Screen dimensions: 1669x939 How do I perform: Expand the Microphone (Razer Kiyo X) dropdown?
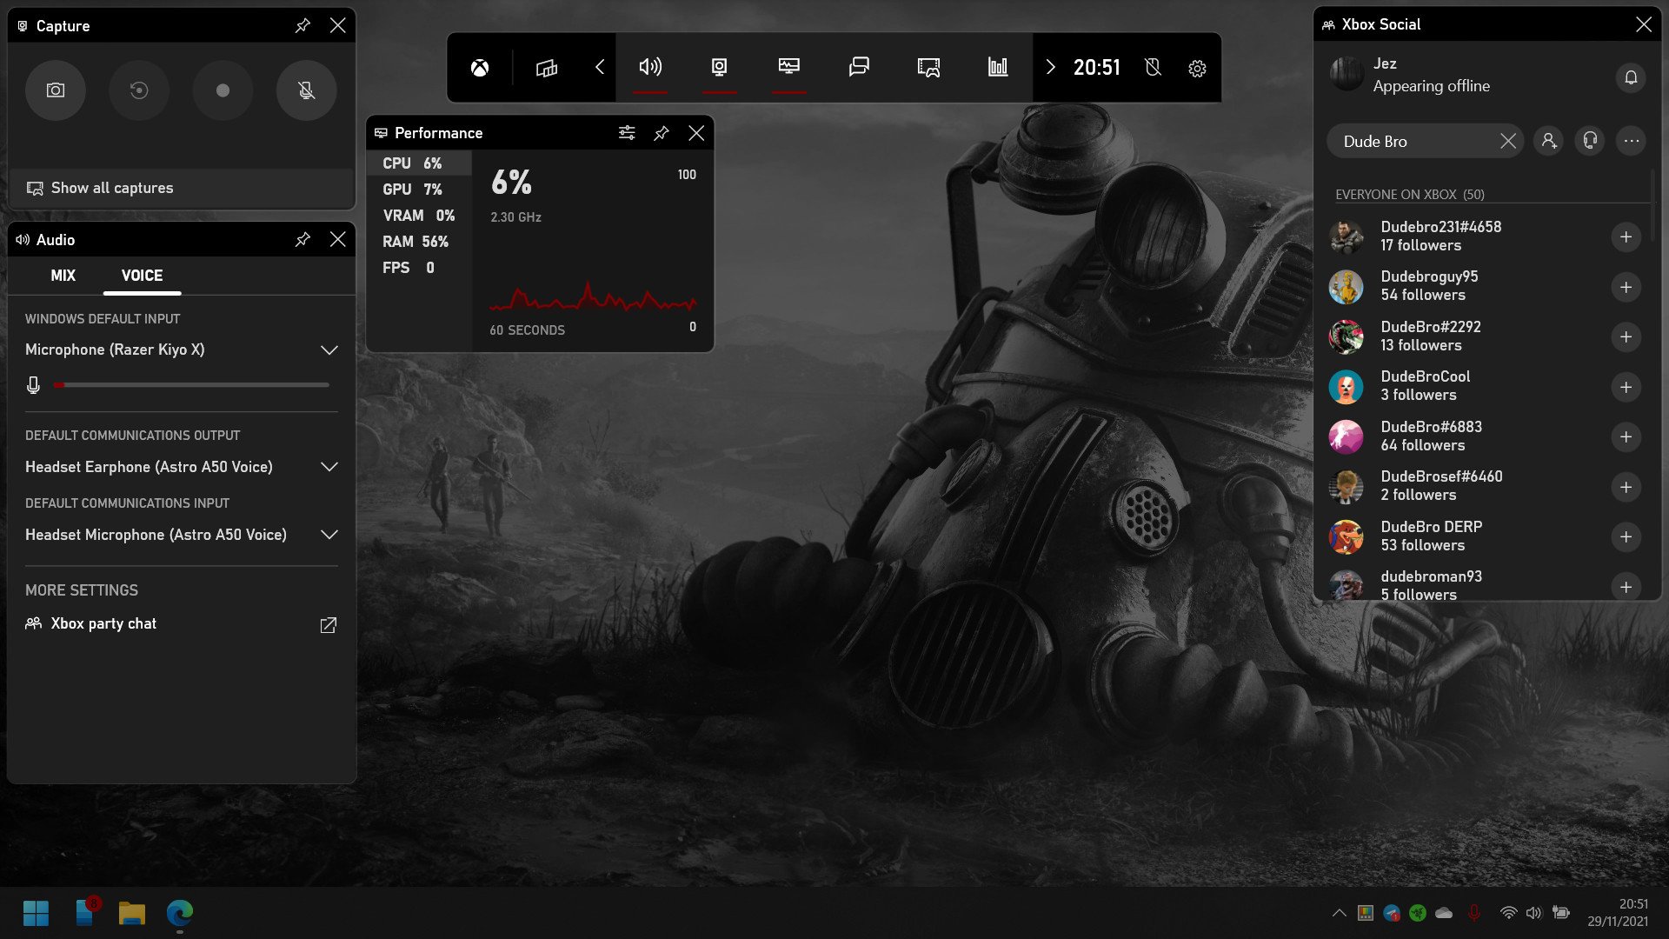(329, 350)
